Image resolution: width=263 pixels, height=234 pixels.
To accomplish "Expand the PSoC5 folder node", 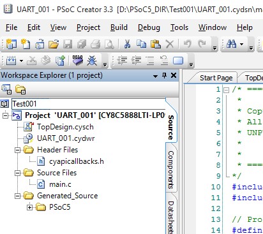I will tap(30, 207).
